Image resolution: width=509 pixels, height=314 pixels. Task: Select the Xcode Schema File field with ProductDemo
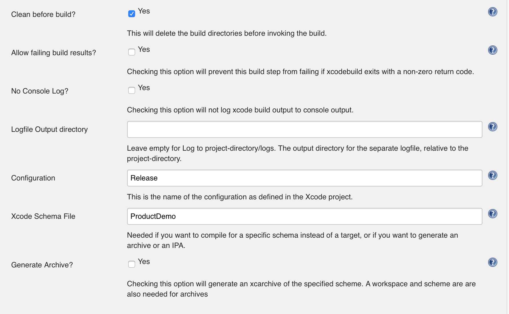pyautogui.click(x=304, y=216)
